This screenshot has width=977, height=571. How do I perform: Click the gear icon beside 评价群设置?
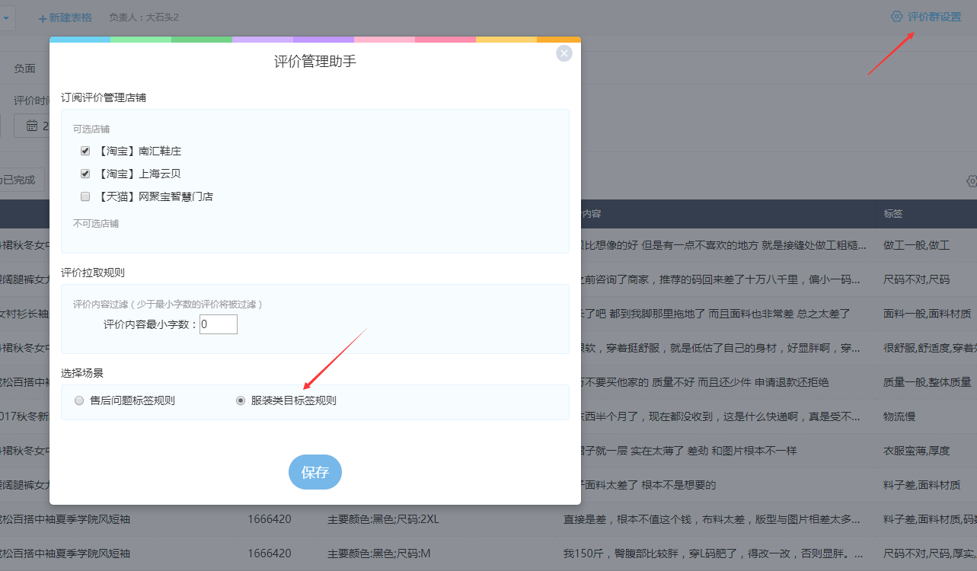(x=896, y=17)
